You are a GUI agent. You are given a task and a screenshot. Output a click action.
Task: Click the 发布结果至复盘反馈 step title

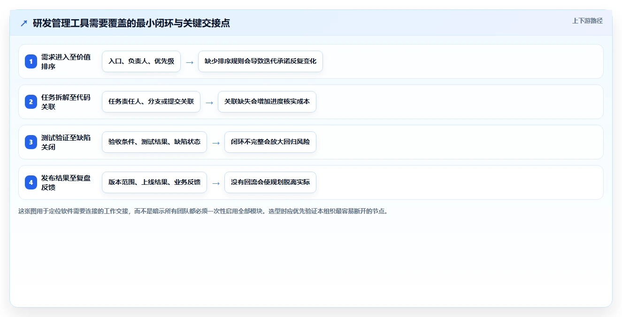[66, 182]
